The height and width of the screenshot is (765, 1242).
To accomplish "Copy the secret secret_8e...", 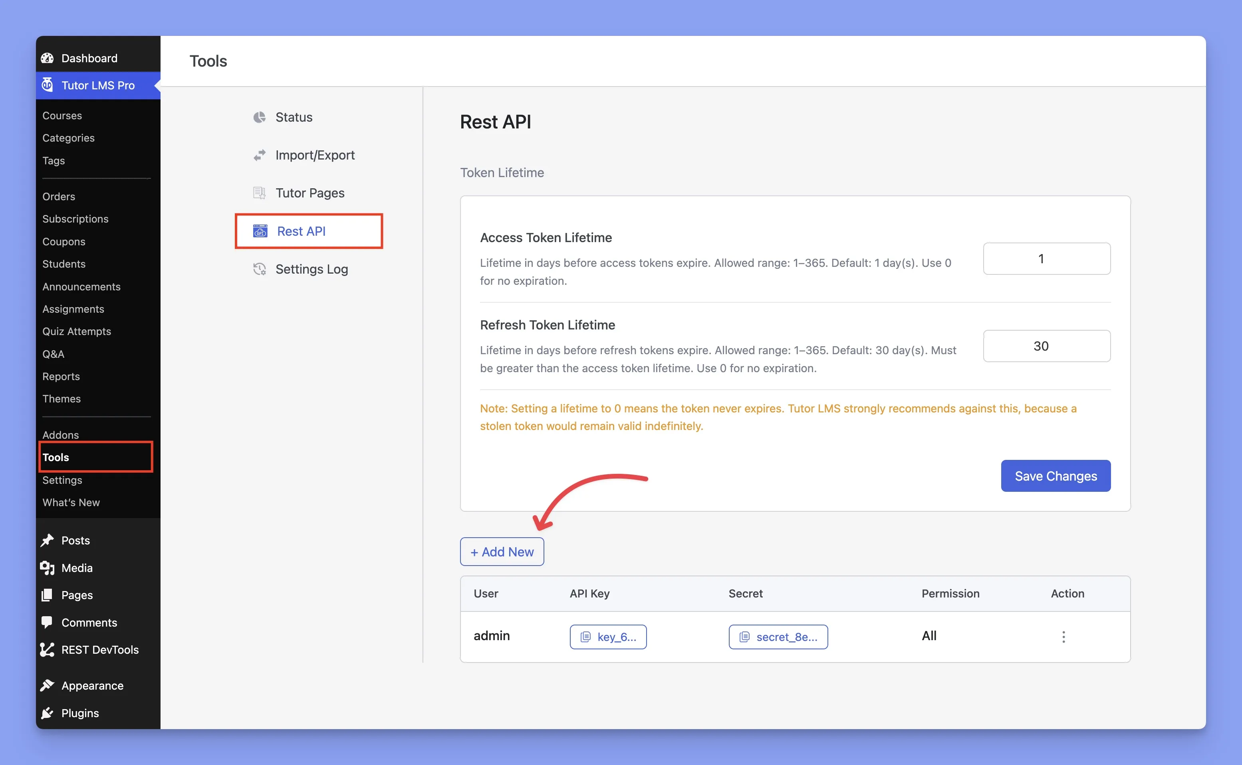I will click(x=778, y=637).
